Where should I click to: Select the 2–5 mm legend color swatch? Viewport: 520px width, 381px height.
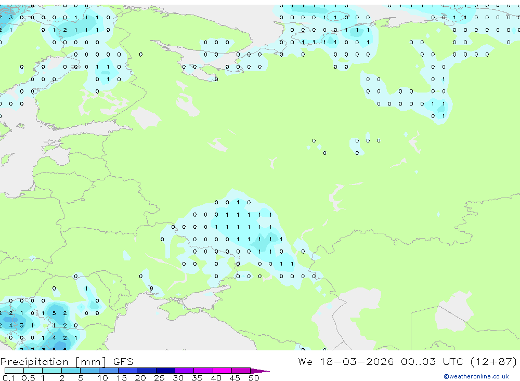[71, 371]
